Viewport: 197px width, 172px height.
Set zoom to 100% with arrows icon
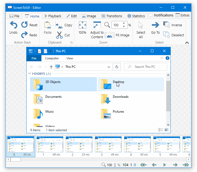click(x=82, y=25)
